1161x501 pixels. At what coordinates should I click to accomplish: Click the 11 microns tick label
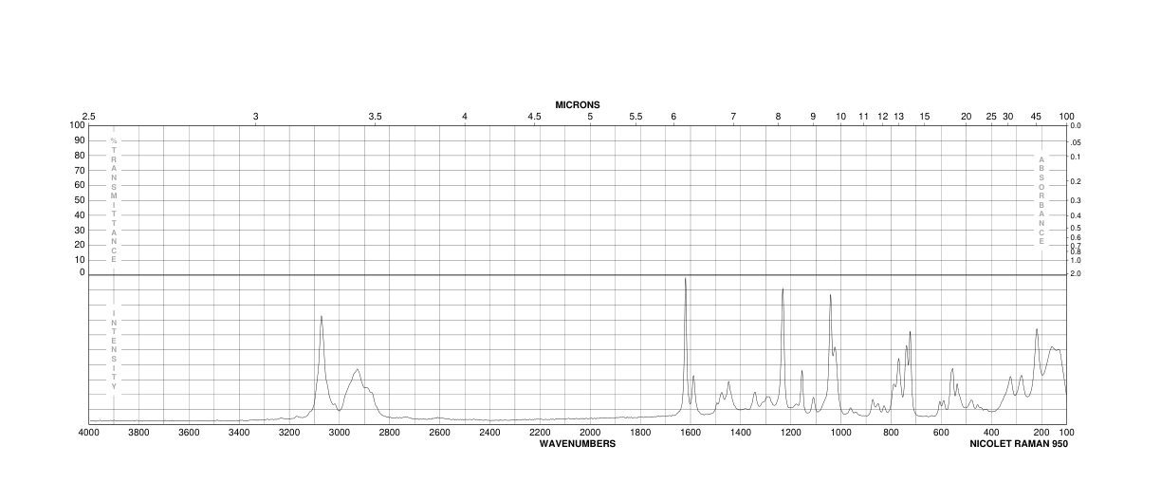(x=863, y=117)
